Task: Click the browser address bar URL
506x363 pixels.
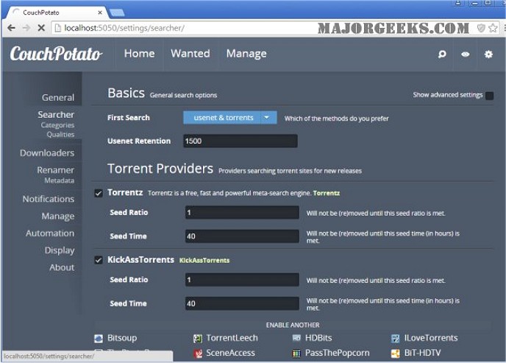Action: 124,28
